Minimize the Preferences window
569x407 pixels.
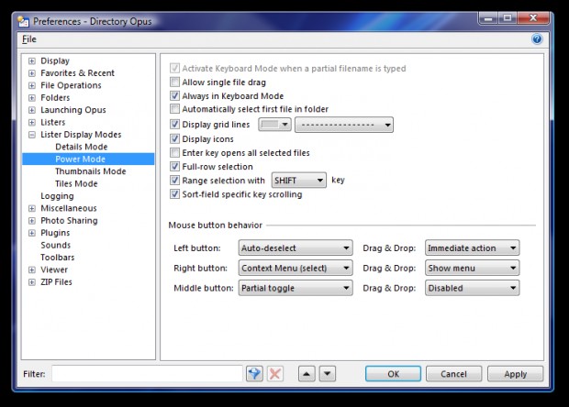pos(488,18)
